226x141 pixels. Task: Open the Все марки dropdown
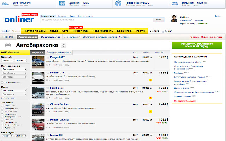(x=14, y=91)
